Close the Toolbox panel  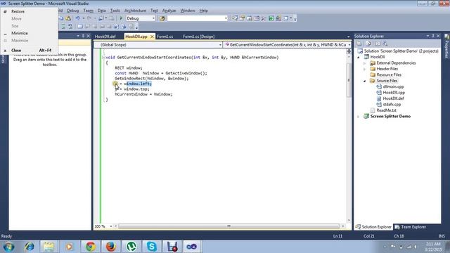89,36
